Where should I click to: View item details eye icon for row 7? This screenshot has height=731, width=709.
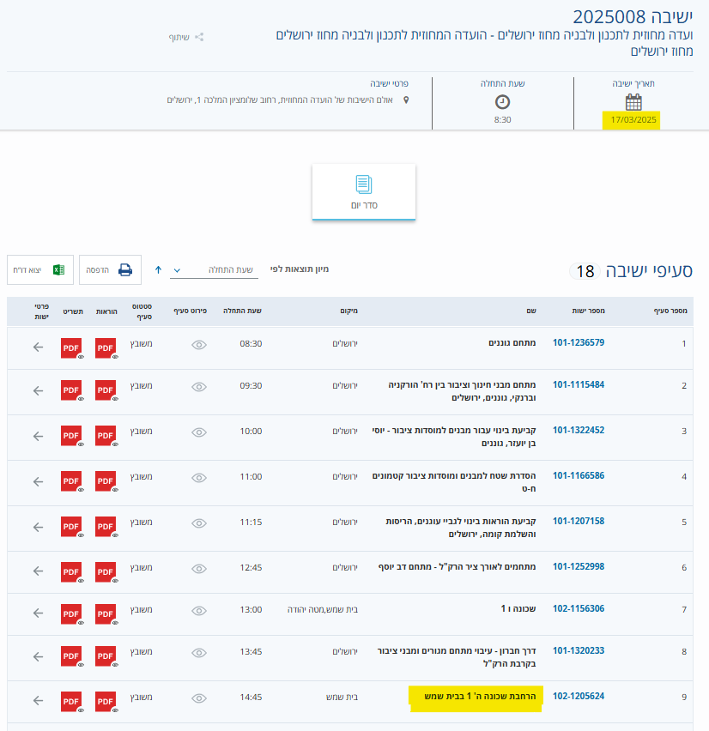point(199,611)
